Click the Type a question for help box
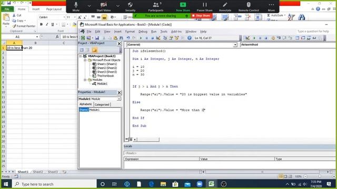The width and height of the screenshot is (337, 189). click(313, 31)
